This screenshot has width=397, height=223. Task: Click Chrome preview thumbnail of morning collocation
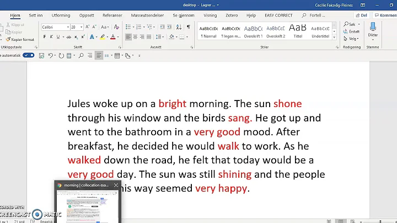pos(88,206)
